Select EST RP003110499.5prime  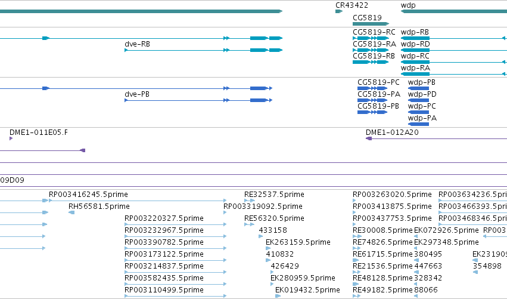click(164, 290)
